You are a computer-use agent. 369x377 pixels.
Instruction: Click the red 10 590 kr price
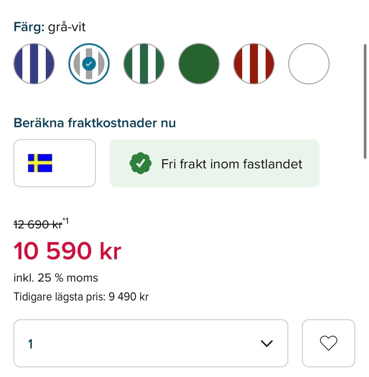tap(67, 251)
